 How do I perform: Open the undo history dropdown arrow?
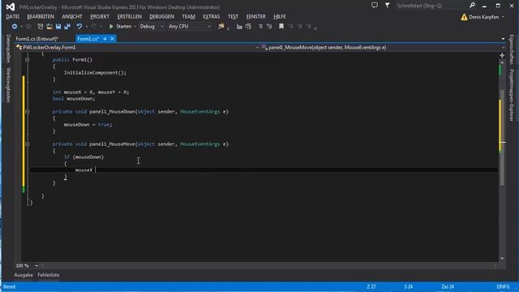87,27
